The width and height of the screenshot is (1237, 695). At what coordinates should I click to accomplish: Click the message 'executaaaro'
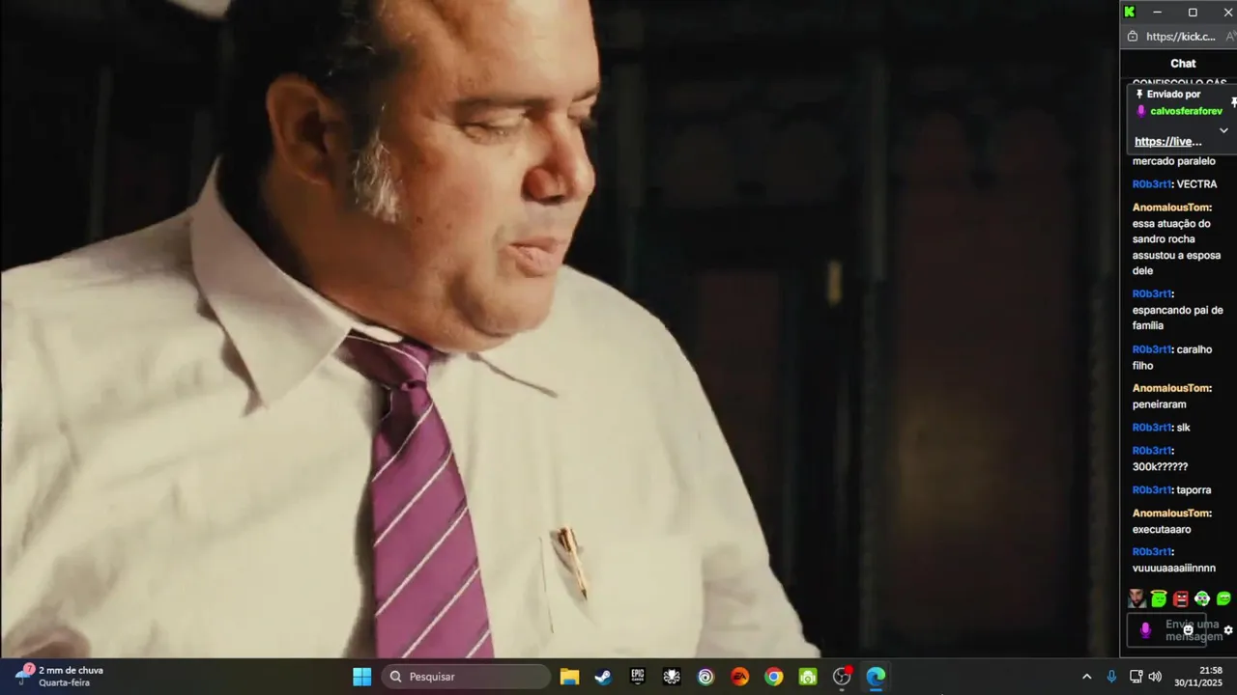(1162, 530)
